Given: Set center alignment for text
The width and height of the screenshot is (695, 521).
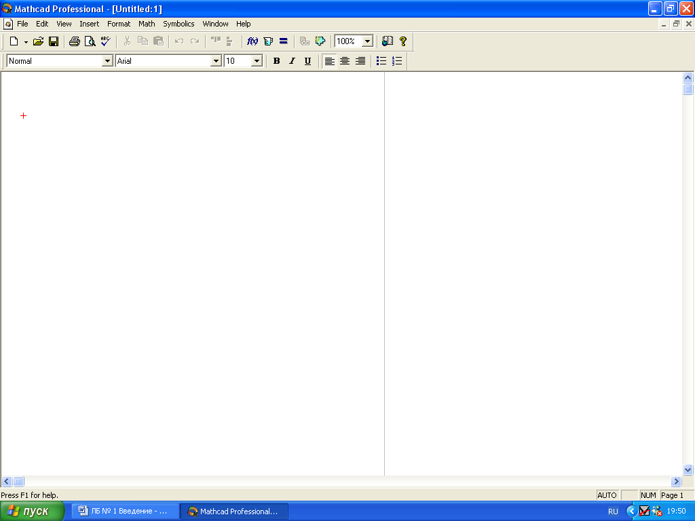Looking at the screenshot, I should (345, 61).
